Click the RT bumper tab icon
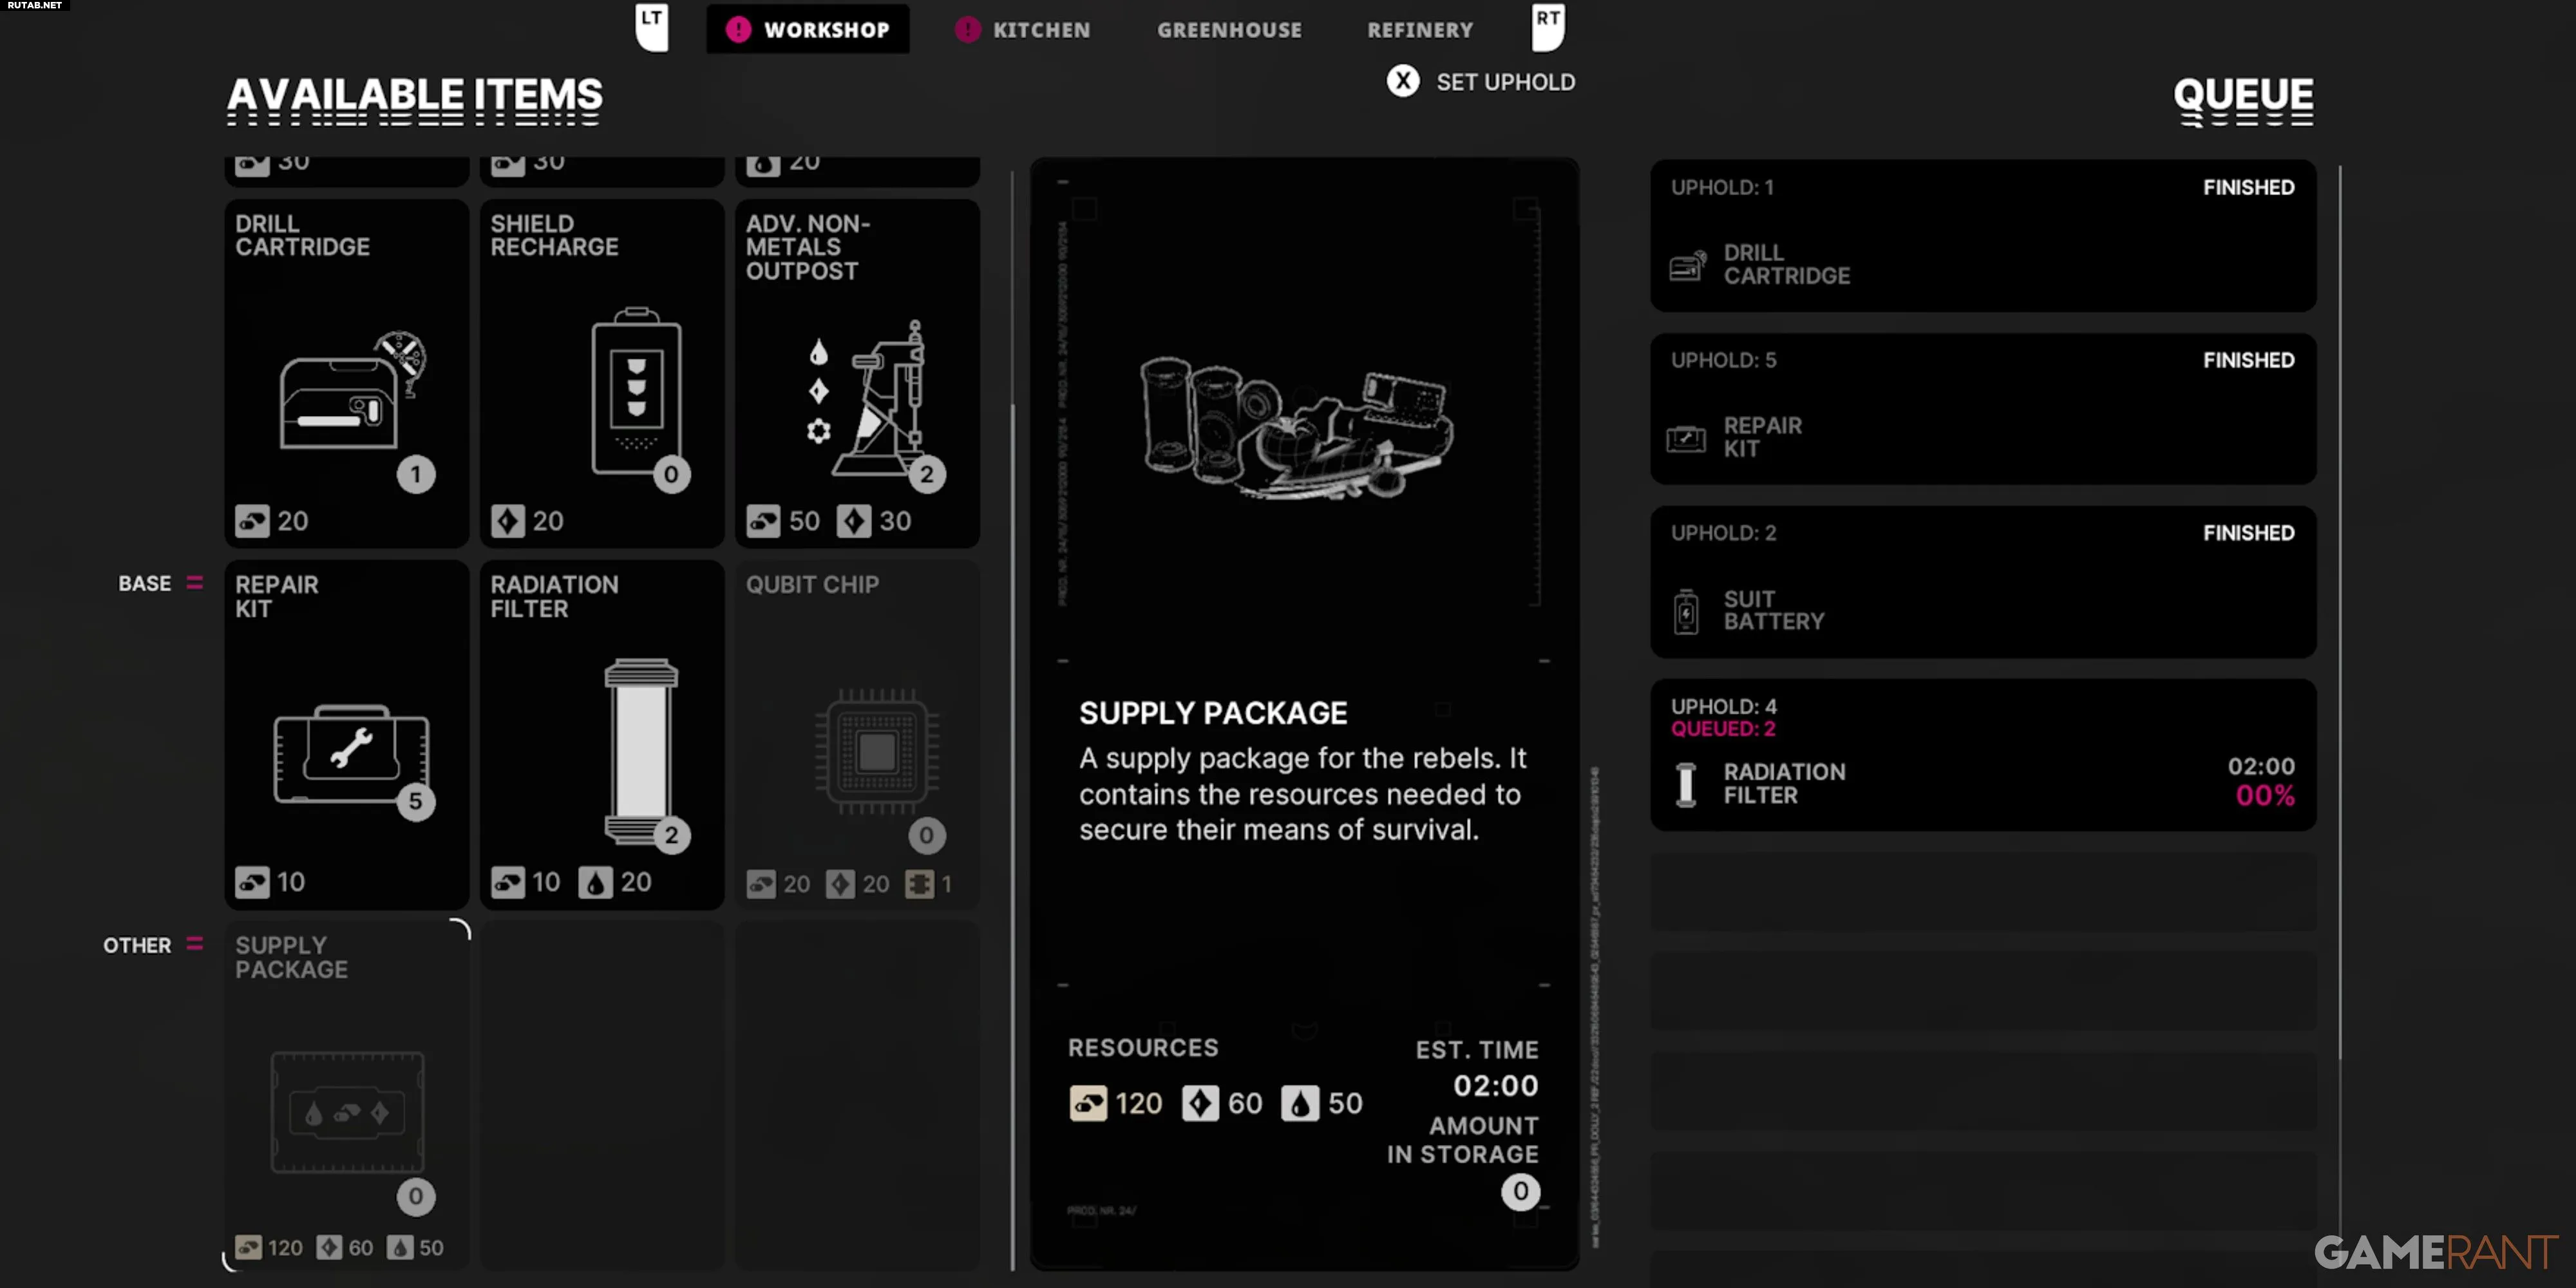The height and width of the screenshot is (1288, 2576). tap(1548, 27)
